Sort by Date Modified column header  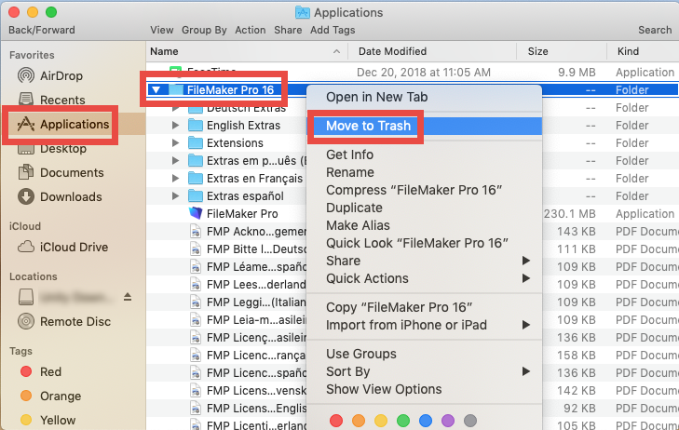pyautogui.click(x=432, y=51)
